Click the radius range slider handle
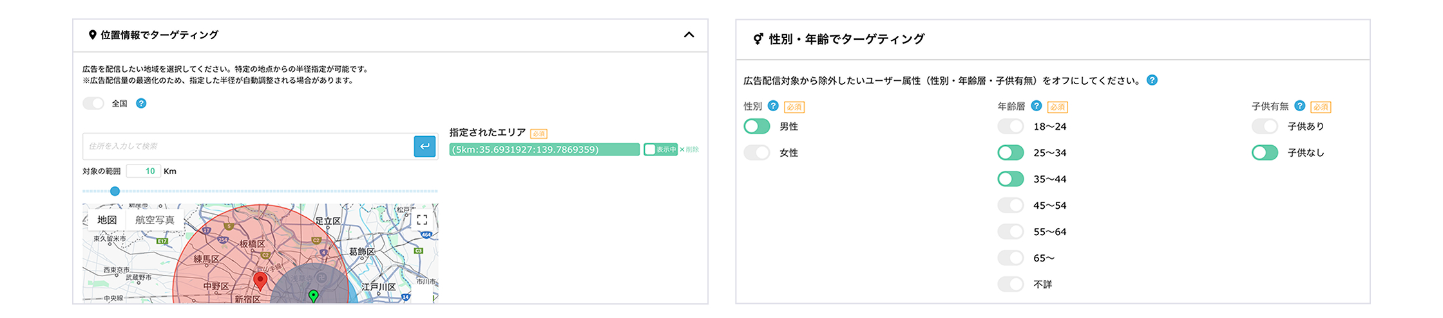Viewport: 1443px width, 318px height. click(x=115, y=191)
